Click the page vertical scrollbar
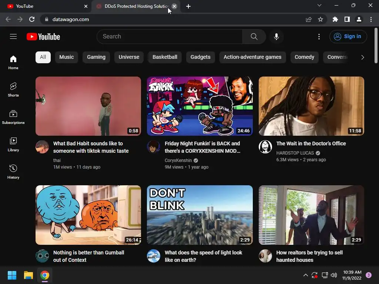 (x=376, y=45)
